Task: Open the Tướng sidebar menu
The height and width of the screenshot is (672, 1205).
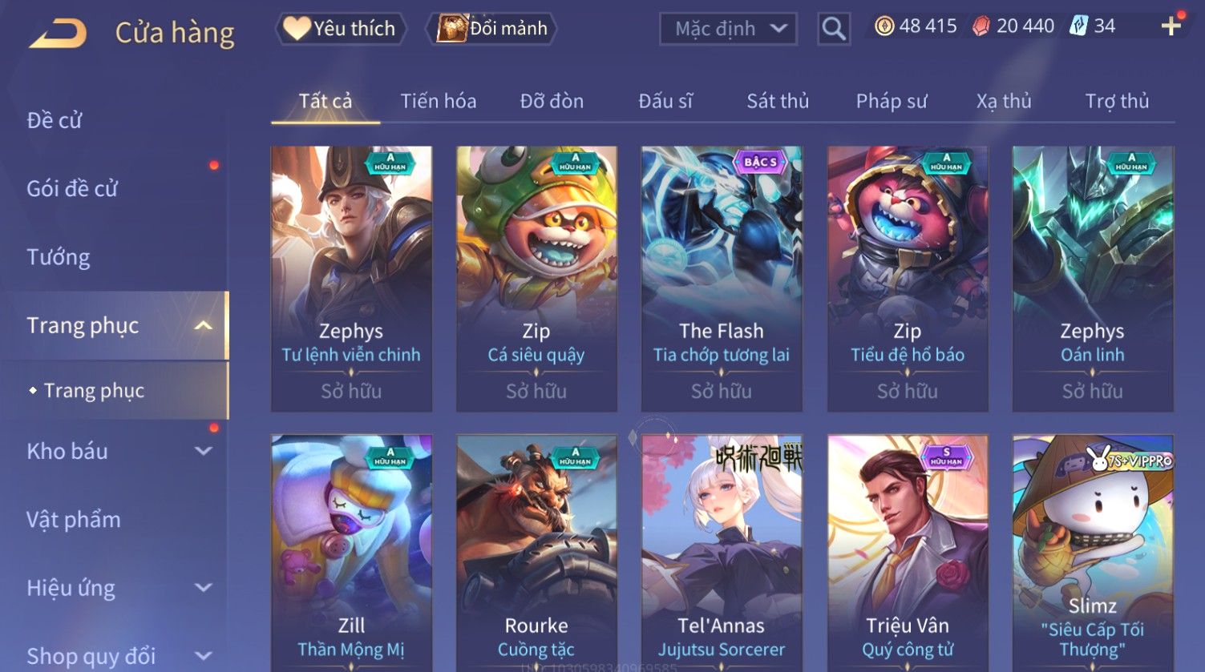Action: [59, 257]
